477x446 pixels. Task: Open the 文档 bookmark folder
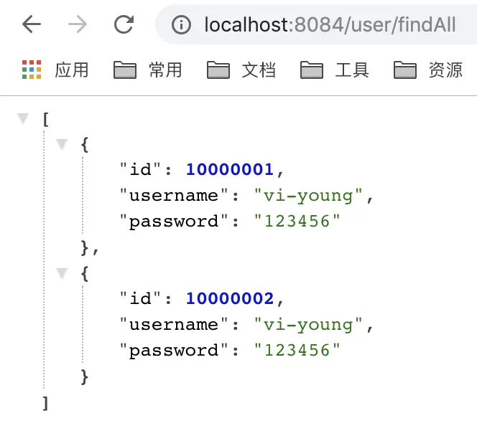241,70
